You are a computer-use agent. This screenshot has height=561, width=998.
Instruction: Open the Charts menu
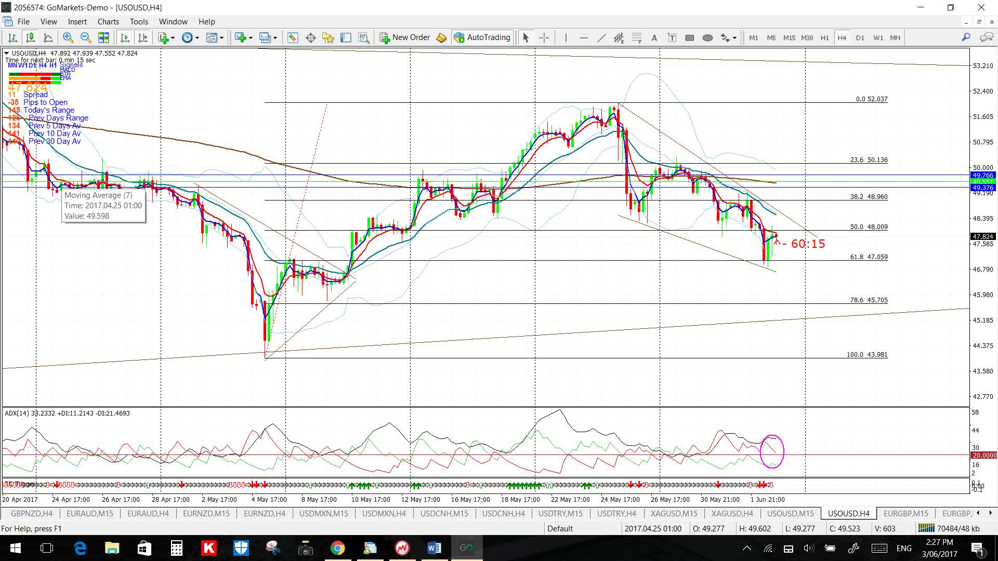(x=108, y=21)
